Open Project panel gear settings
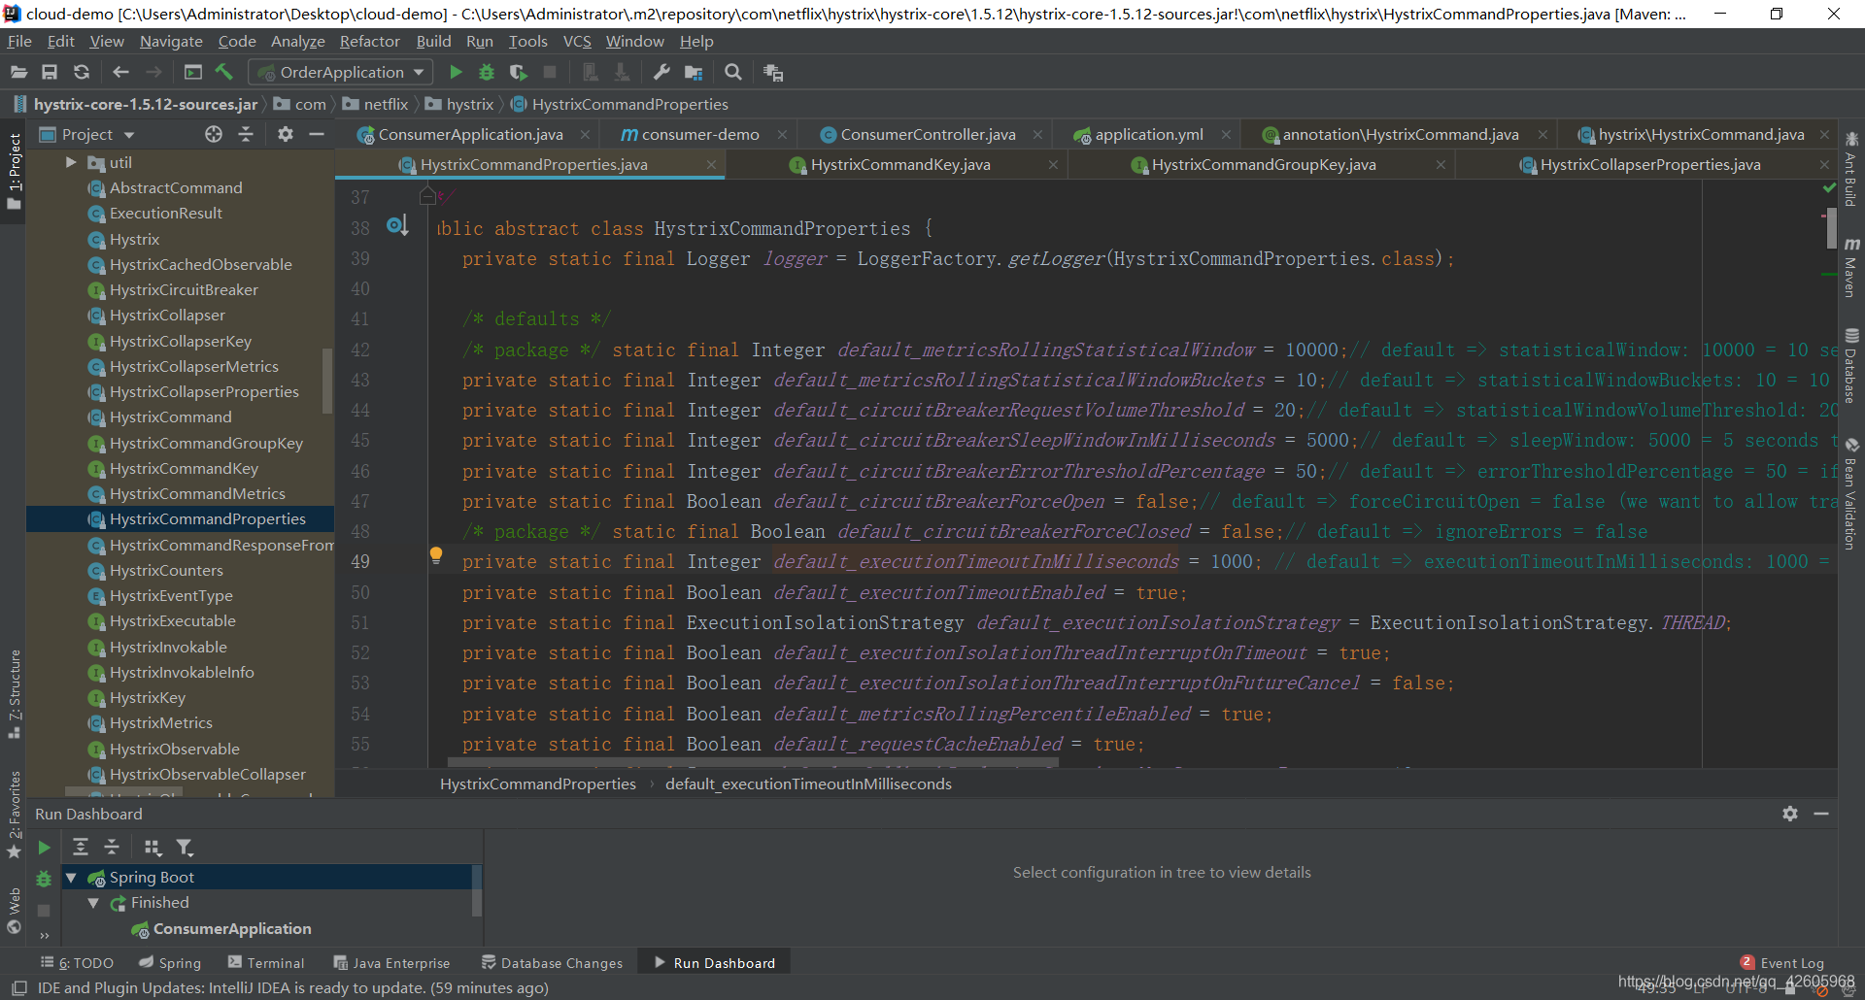1865x1000 pixels. [x=285, y=134]
